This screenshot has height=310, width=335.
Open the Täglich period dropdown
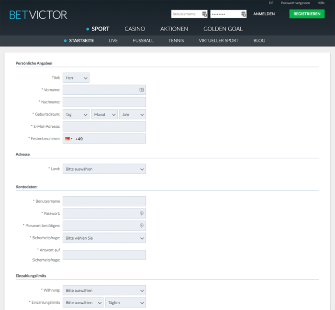125,302
